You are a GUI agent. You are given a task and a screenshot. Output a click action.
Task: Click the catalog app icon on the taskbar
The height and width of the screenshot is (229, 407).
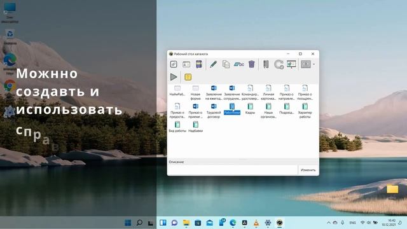[280, 223]
